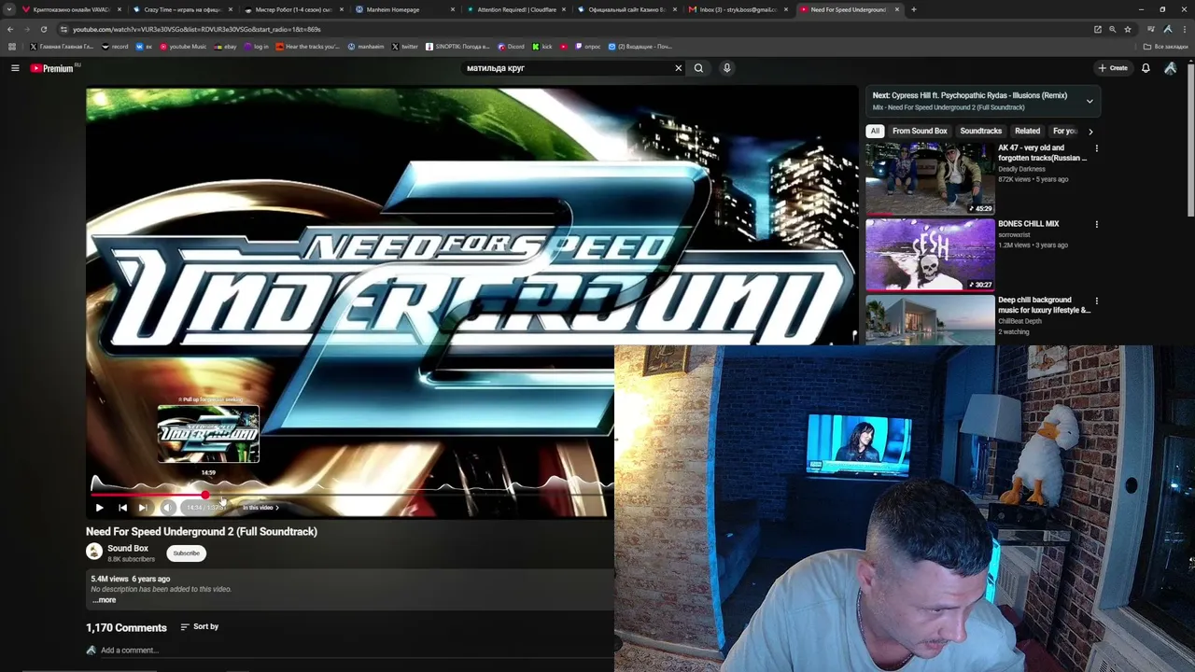Screen dimensions: 1195x672
Task: Switch to the Cloudflare Attention Required tab
Action: (x=515, y=9)
